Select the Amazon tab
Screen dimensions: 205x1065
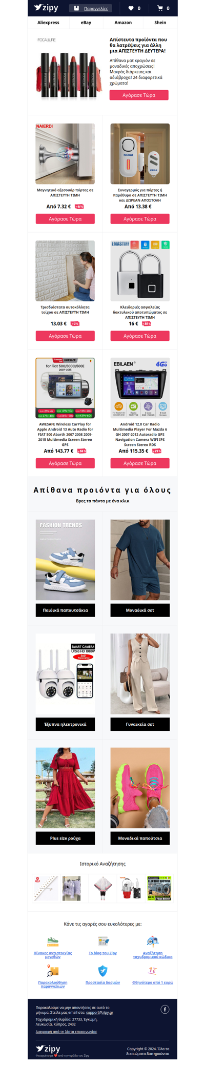(x=123, y=23)
